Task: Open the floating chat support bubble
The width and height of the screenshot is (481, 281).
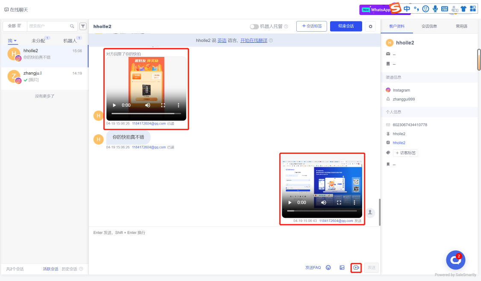Action: [455, 260]
